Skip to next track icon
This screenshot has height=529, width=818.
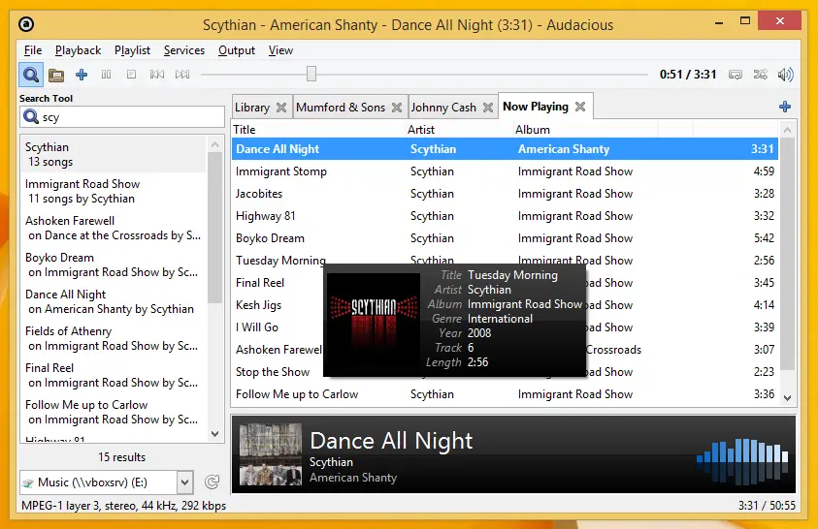[x=182, y=75]
